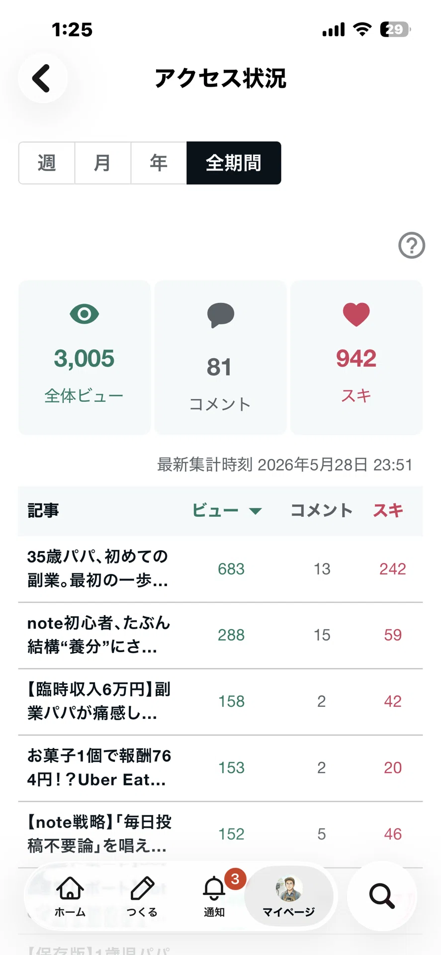
Task: Select the 年 period tab
Action: 159,163
